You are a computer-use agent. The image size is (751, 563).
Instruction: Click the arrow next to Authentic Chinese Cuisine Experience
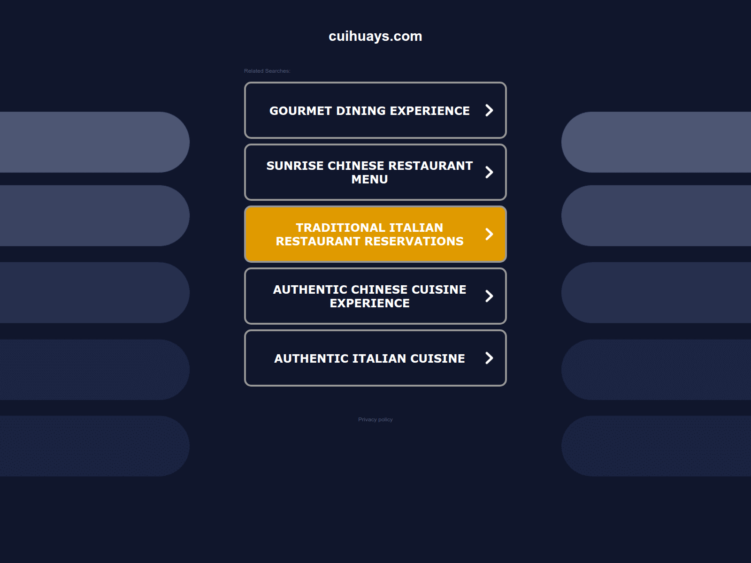click(x=489, y=296)
